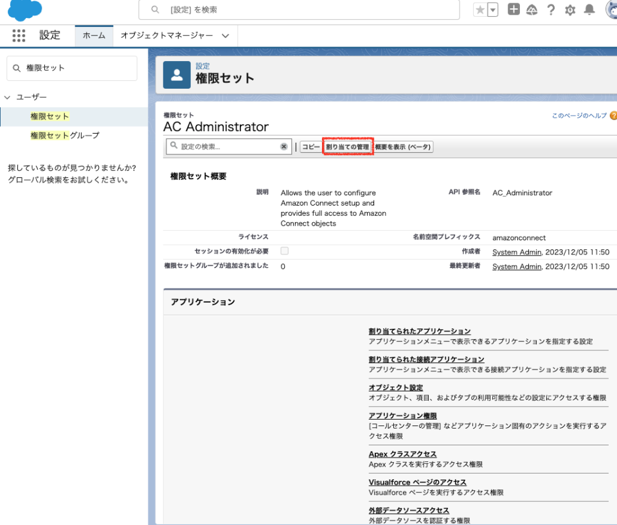Viewport: 617px width, 525px height.
Task: Click the magnifier icon in global search
Action: [155, 10]
